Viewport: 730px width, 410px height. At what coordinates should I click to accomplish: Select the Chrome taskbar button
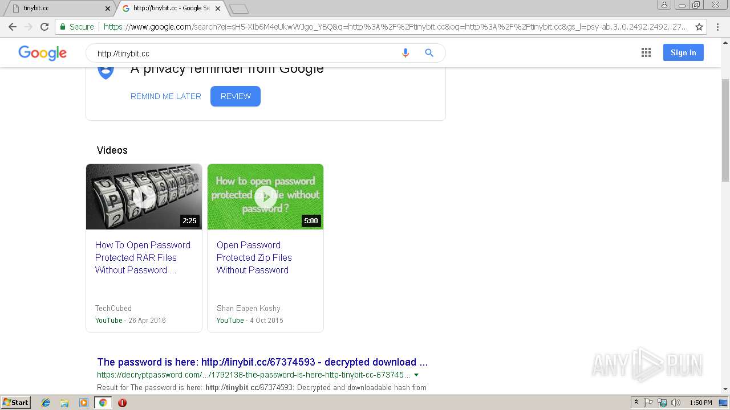103,403
